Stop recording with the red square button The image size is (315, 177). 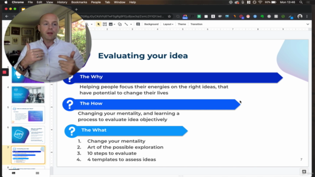point(4,72)
